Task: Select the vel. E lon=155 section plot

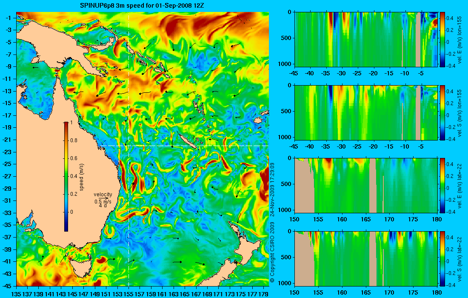Action: [366, 40]
